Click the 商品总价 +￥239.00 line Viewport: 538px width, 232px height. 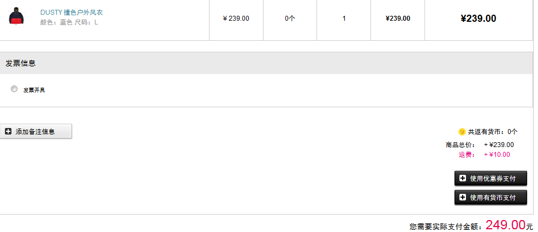pyautogui.click(x=480, y=145)
